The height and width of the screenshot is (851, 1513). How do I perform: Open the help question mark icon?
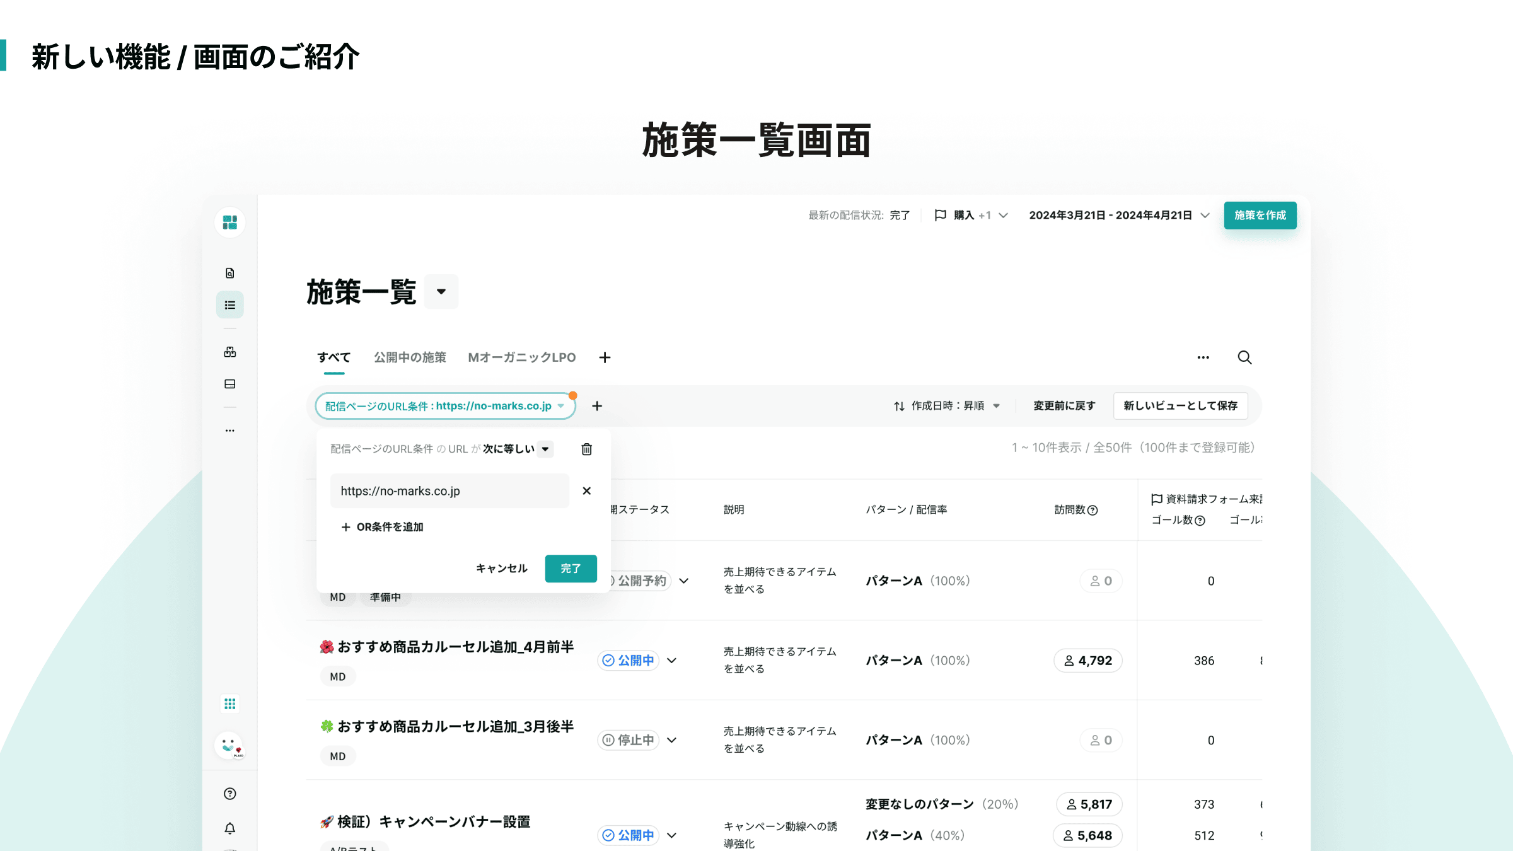(229, 794)
